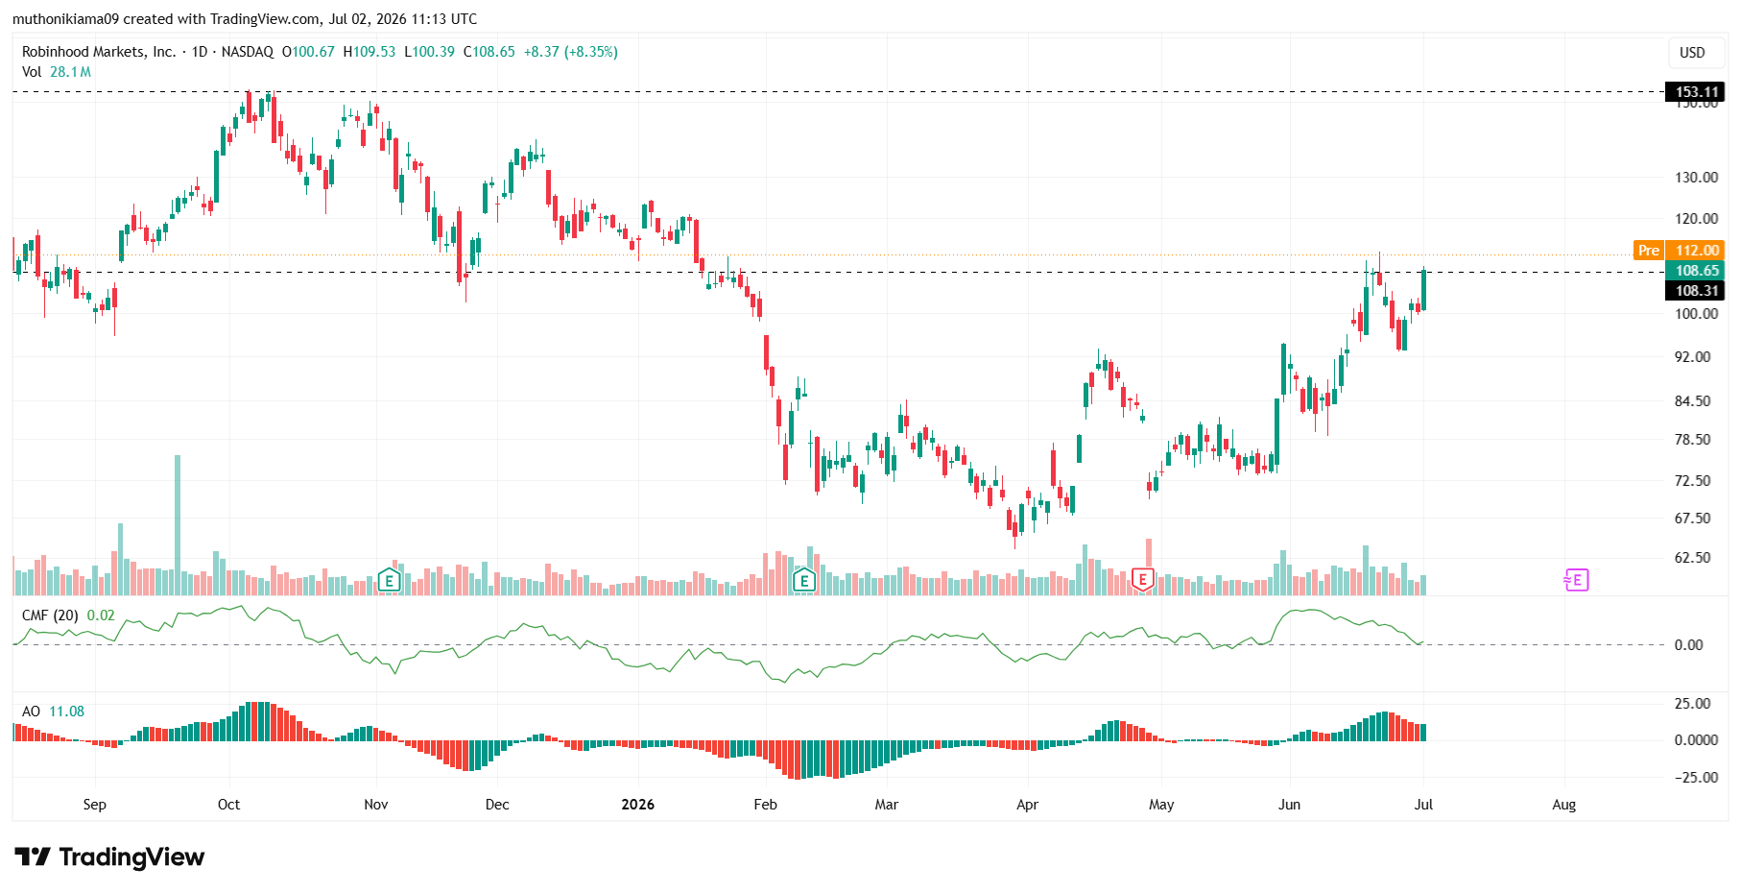Click the 1D interval label
The image size is (1741, 893).
(x=200, y=52)
